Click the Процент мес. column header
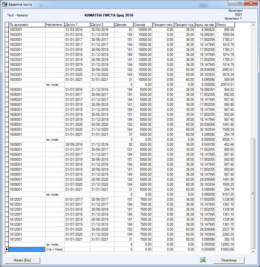The image size is (260, 267). (x=163, y=25)
